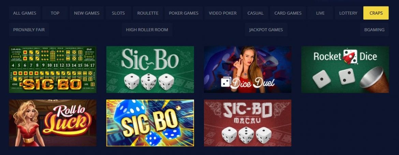Switch to the Top games tab
This screenshot has width=399, height=155.
55,13
